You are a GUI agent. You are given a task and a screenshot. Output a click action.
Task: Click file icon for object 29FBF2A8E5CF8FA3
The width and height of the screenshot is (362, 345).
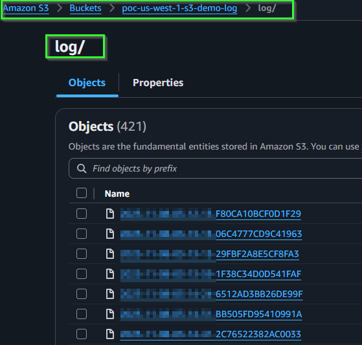110,254
